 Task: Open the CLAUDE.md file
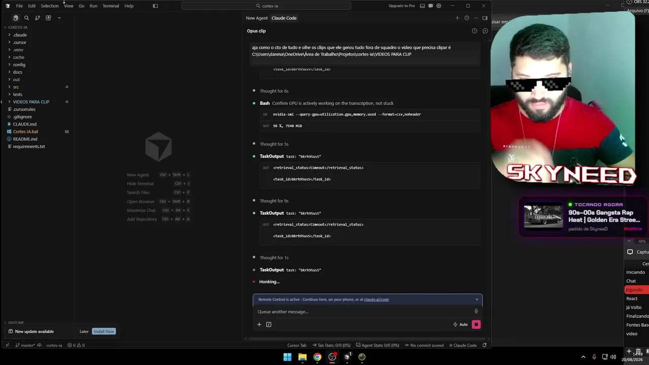(24, 124)
